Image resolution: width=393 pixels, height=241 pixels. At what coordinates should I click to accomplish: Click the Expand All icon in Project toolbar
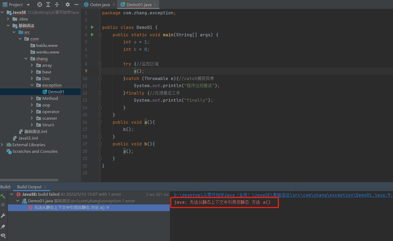click(x=48, y=5)
